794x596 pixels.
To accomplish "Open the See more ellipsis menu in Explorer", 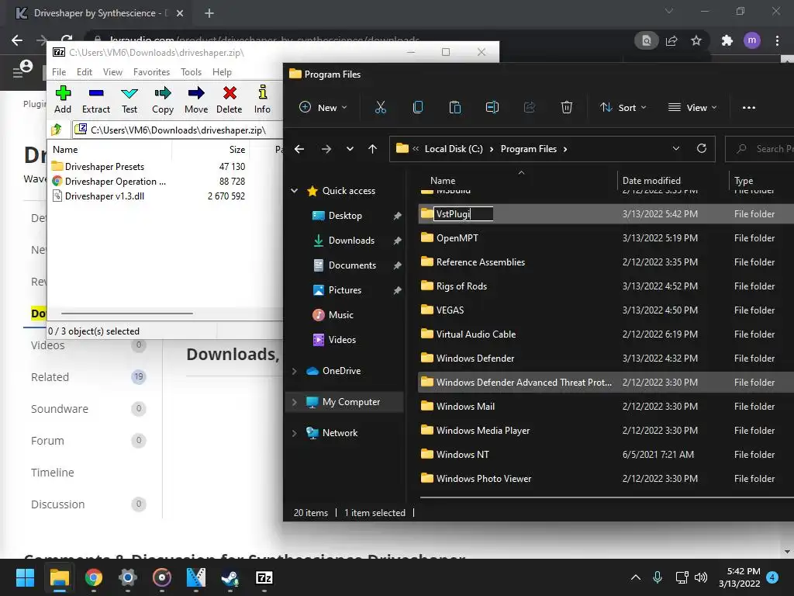I will pyautogui.click(x=749, y=107).
